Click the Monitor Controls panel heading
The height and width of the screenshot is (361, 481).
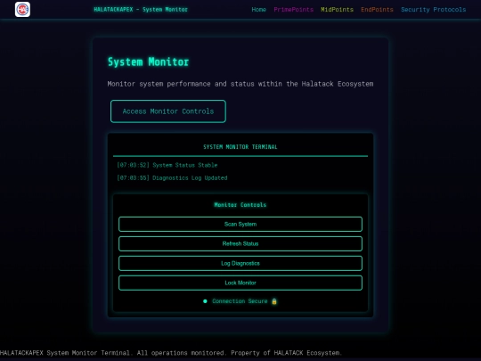click(x=240, y=205)
